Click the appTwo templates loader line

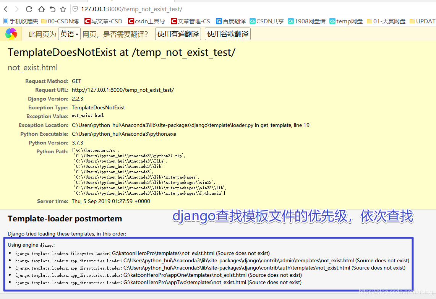[x=158, y=282]
